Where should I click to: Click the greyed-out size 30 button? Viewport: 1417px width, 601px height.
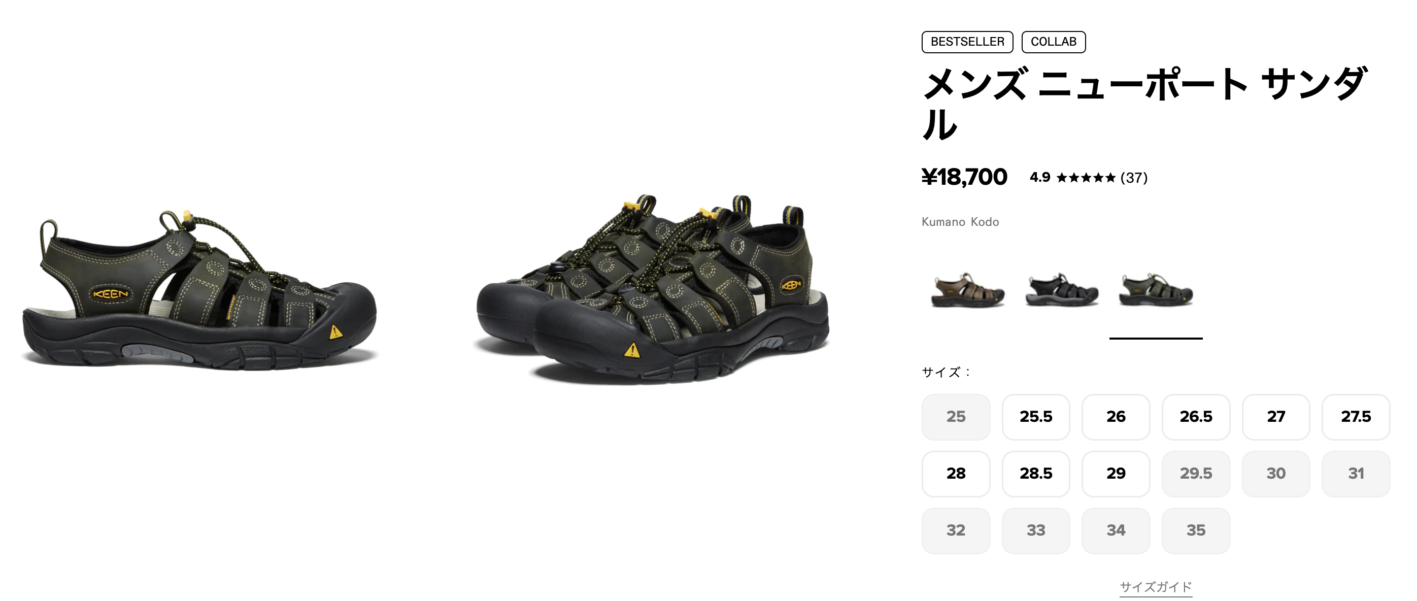1275,473
